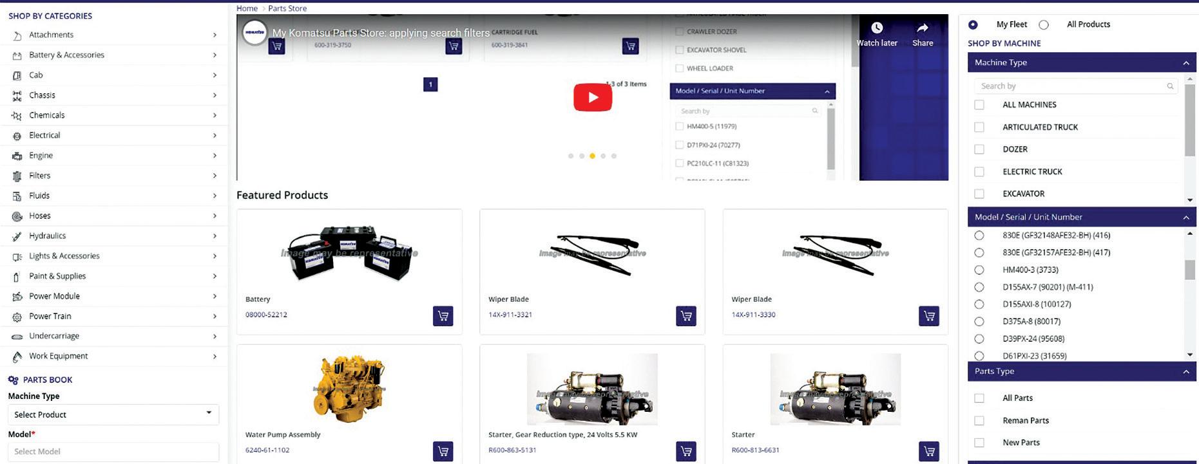Check the ARTICULATED TRUCK checkbox

(979, 127)
